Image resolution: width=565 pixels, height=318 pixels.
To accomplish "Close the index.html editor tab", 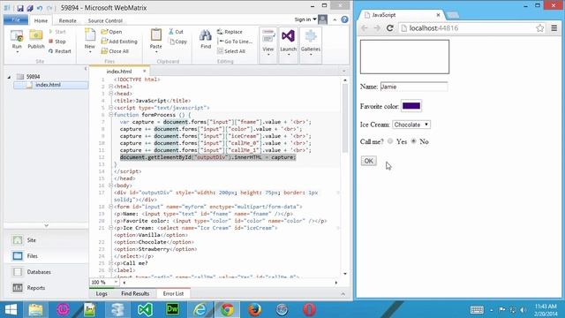I will coord(145,71).
